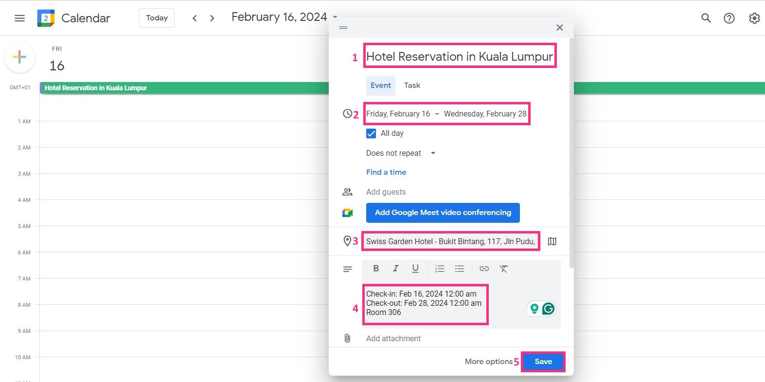
Task: Click the Grammarly icon in description
Action: point(549,309)
